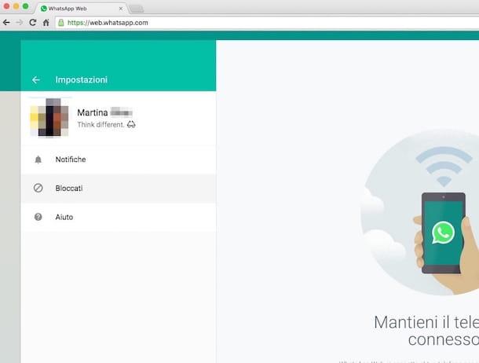
Task: Click the browser forward arrow button
Action: click(x=20, y=23)
